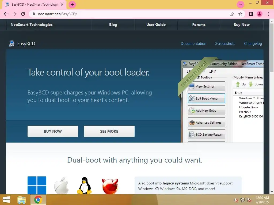
Task: Click the browser forward arrow
Action: click(x=14, y=14)
